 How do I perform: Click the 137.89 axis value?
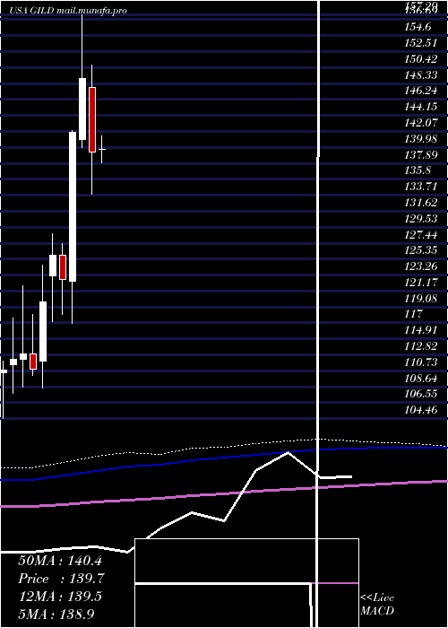420,154
